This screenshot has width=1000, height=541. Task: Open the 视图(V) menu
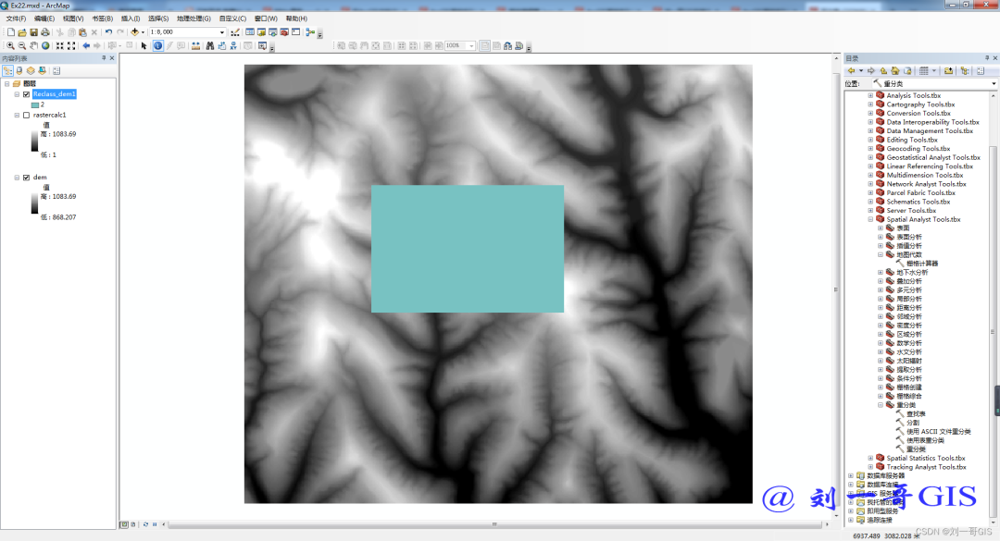tap(73, 18)
